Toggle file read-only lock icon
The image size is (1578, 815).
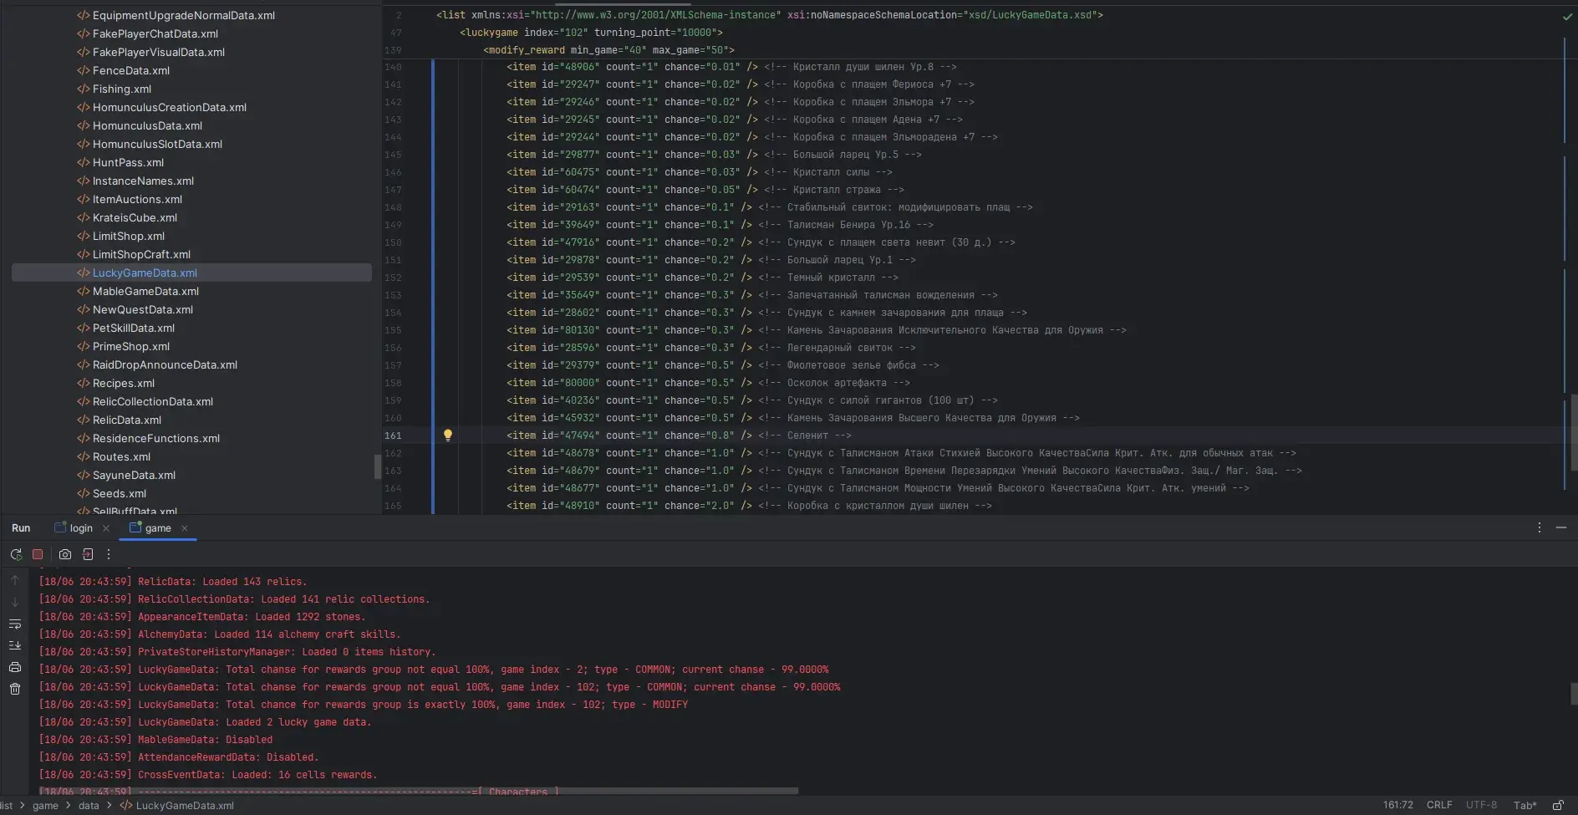[x=1559, y=805]
